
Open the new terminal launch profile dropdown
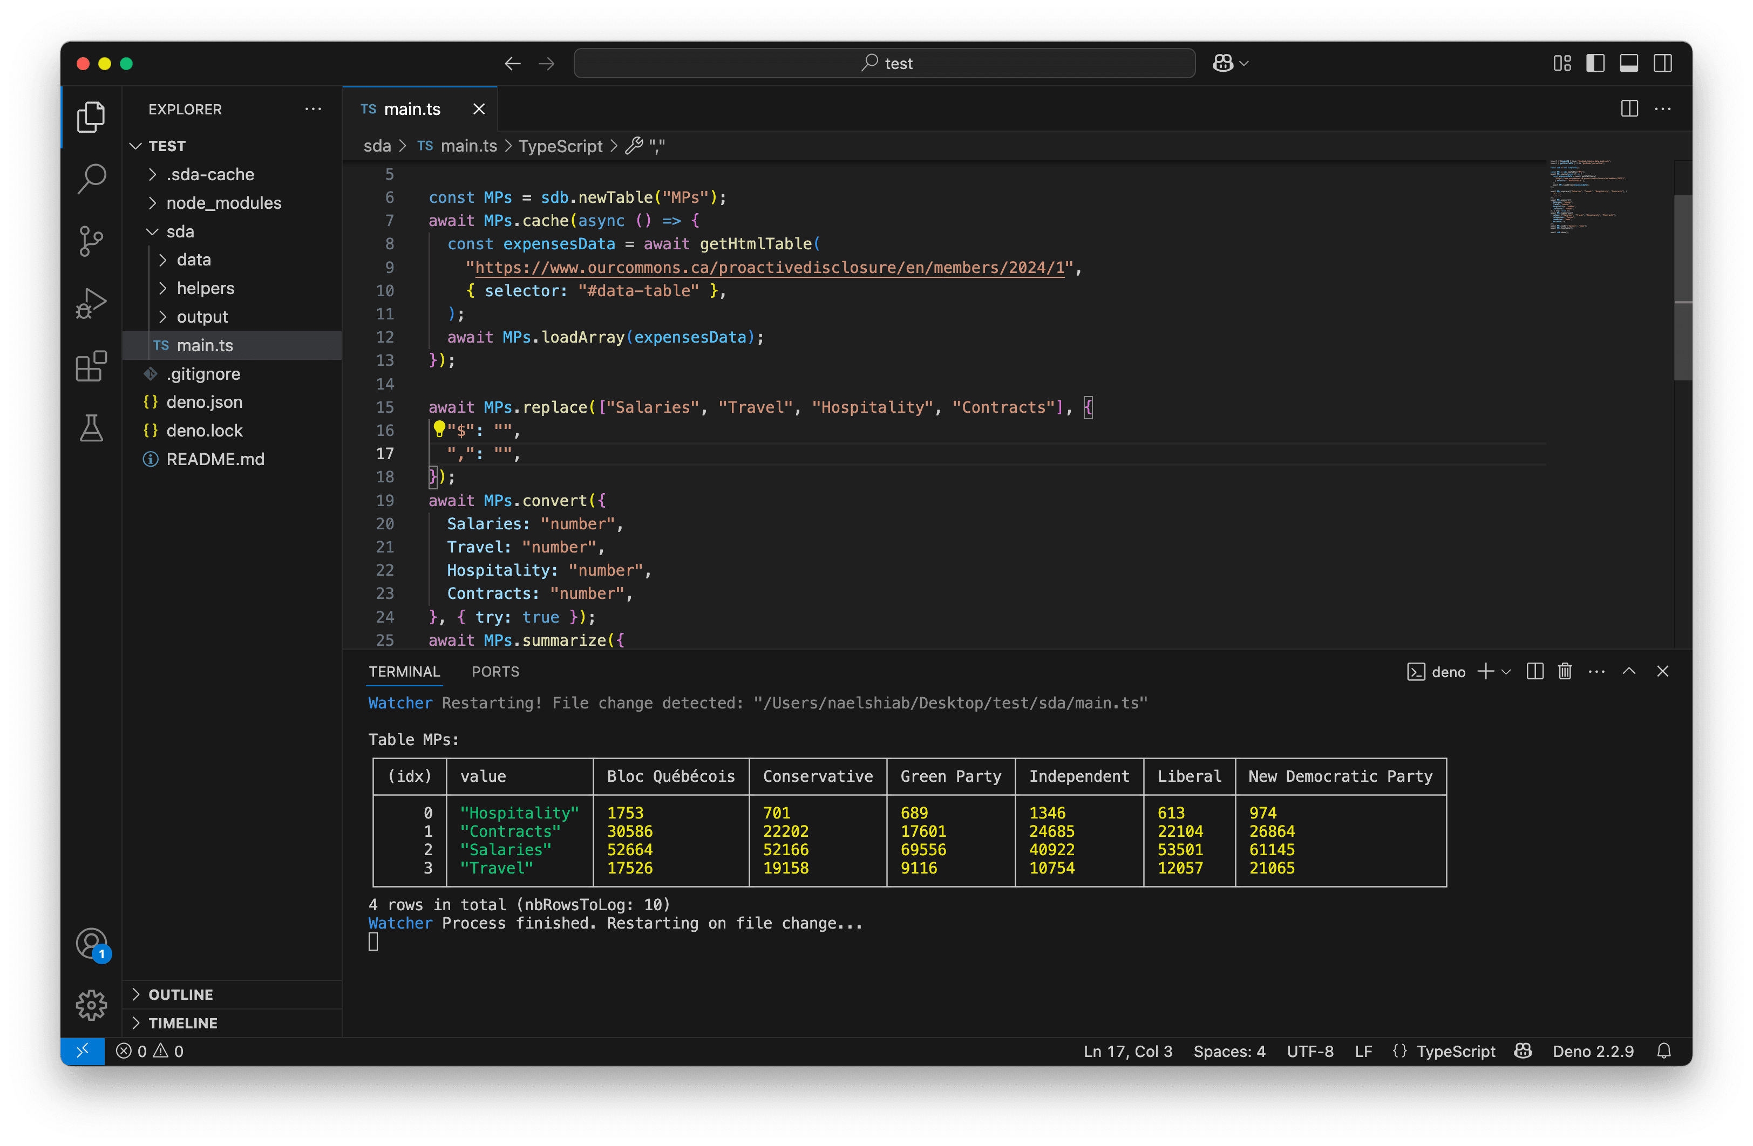[x=1506, y=672]
